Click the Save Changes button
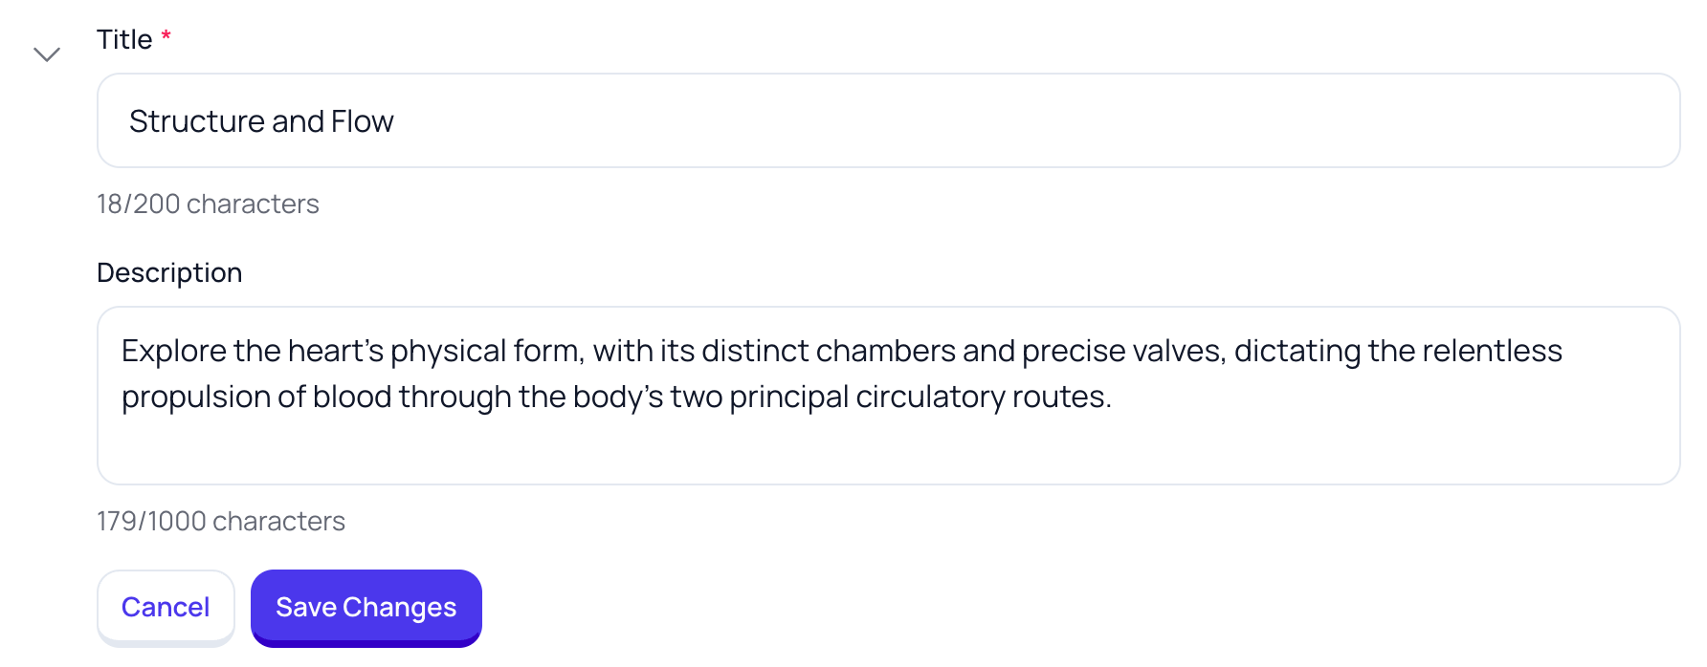The height and width of the screenshot is (667, 1707). click(x=366, y=607)
